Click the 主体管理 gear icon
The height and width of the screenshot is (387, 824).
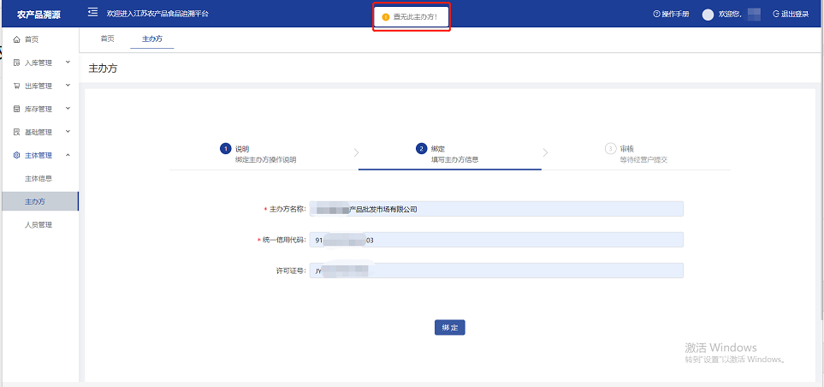(16, 155)
